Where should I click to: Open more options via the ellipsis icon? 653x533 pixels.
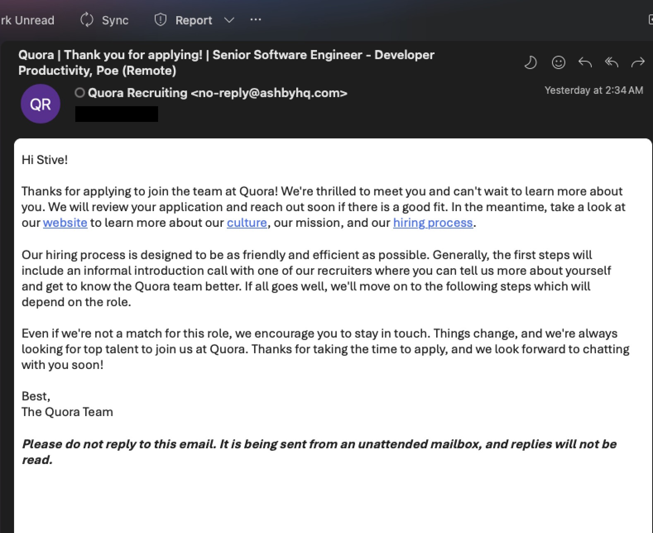pyautogui.click(x=255, y=19)
